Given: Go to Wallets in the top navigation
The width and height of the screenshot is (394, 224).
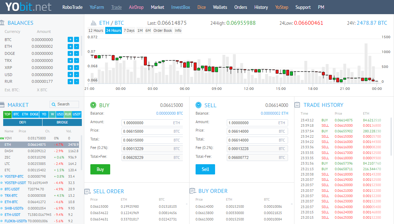Looking at the screenshot, I should [220, 7].
